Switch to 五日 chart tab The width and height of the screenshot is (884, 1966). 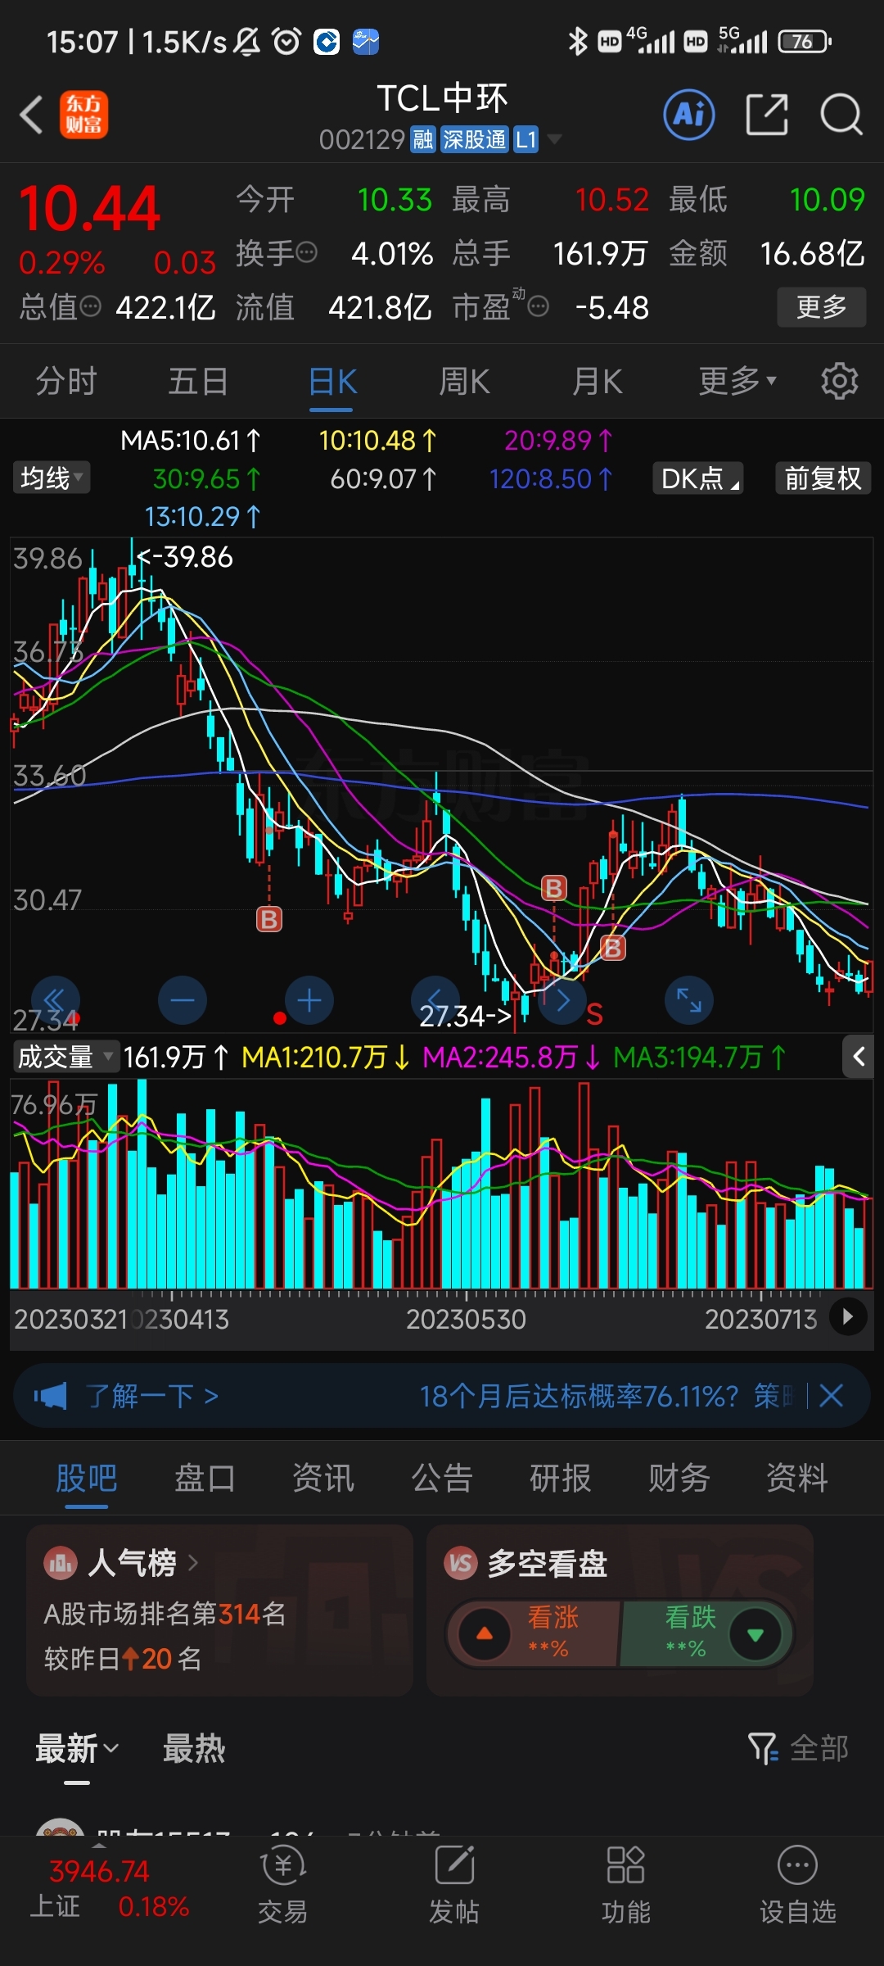tap(198, 382)
